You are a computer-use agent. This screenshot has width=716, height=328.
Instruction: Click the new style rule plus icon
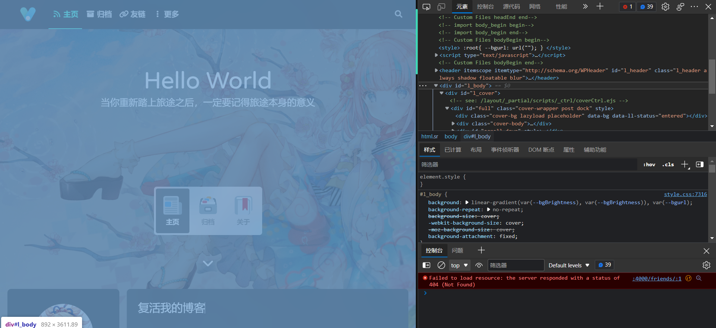[685, 164]
